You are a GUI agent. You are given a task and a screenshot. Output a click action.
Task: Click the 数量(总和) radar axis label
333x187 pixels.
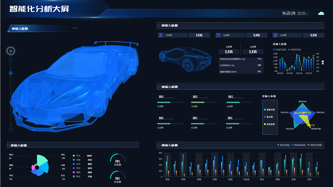point(302,101)
